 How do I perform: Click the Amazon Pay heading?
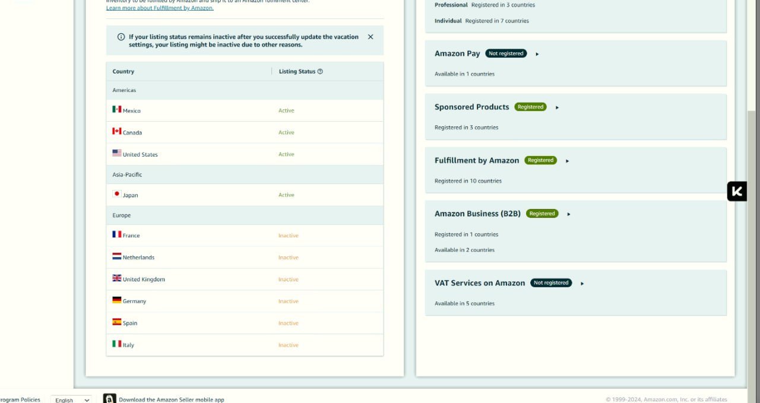[x=457, y=53]
